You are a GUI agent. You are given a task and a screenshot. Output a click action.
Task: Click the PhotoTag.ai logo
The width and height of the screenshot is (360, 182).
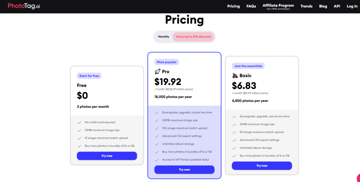(24, 6)
